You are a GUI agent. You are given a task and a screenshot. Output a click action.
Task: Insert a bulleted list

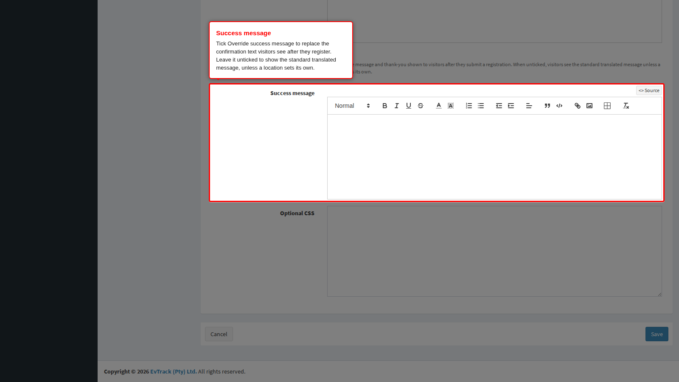(x=480, y=106)
